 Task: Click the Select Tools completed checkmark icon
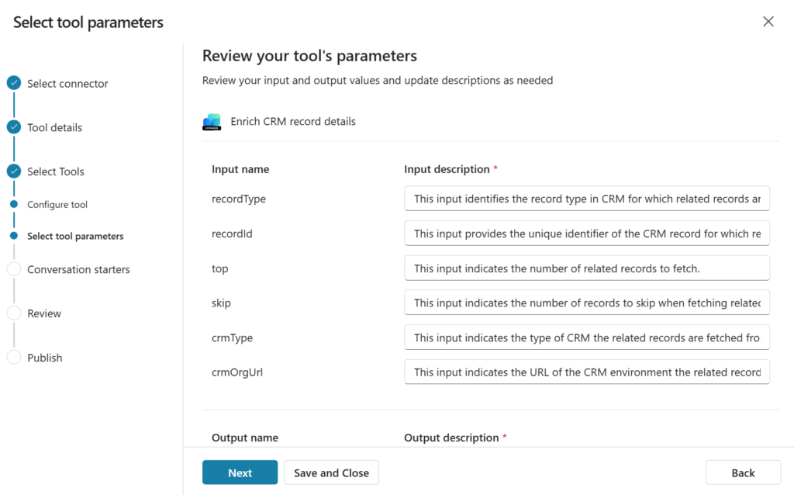coord(14,171)
